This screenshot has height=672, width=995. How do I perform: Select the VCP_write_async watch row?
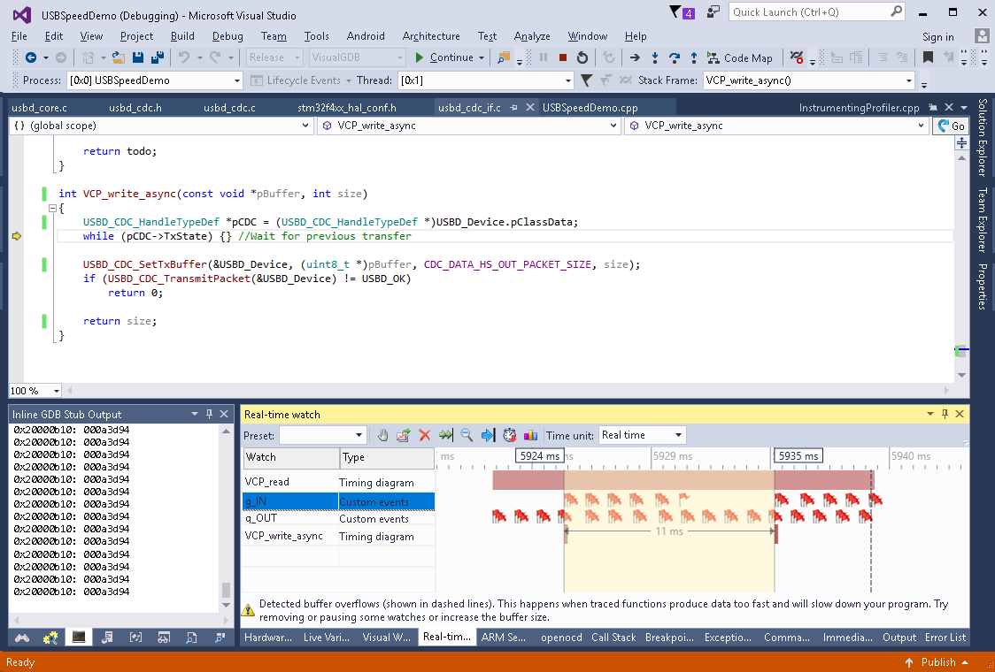pos(339,537)
